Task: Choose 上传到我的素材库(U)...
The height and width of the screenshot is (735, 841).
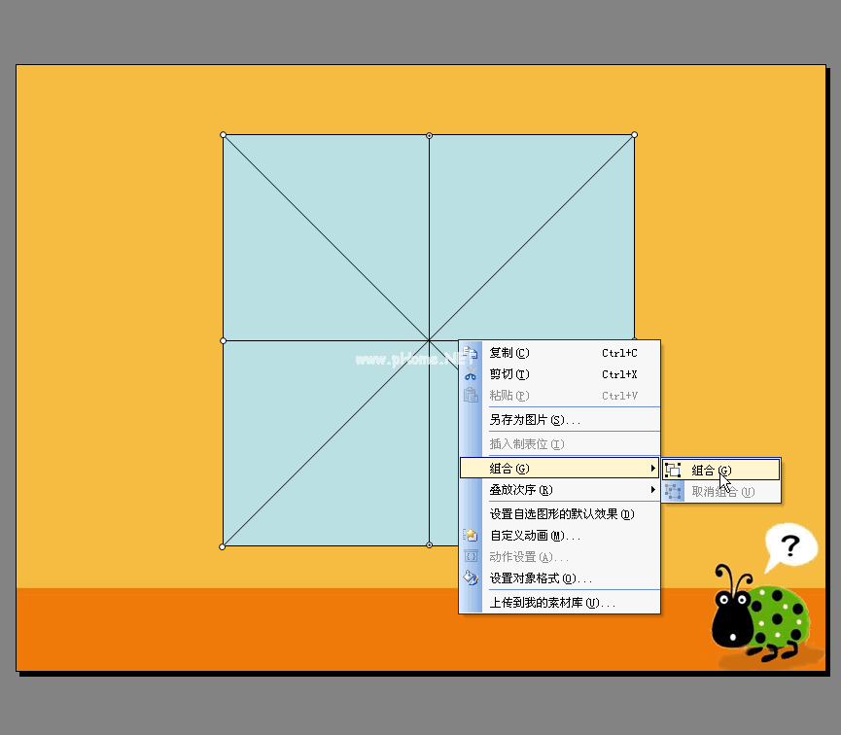Action: click(x=560, y=603)
